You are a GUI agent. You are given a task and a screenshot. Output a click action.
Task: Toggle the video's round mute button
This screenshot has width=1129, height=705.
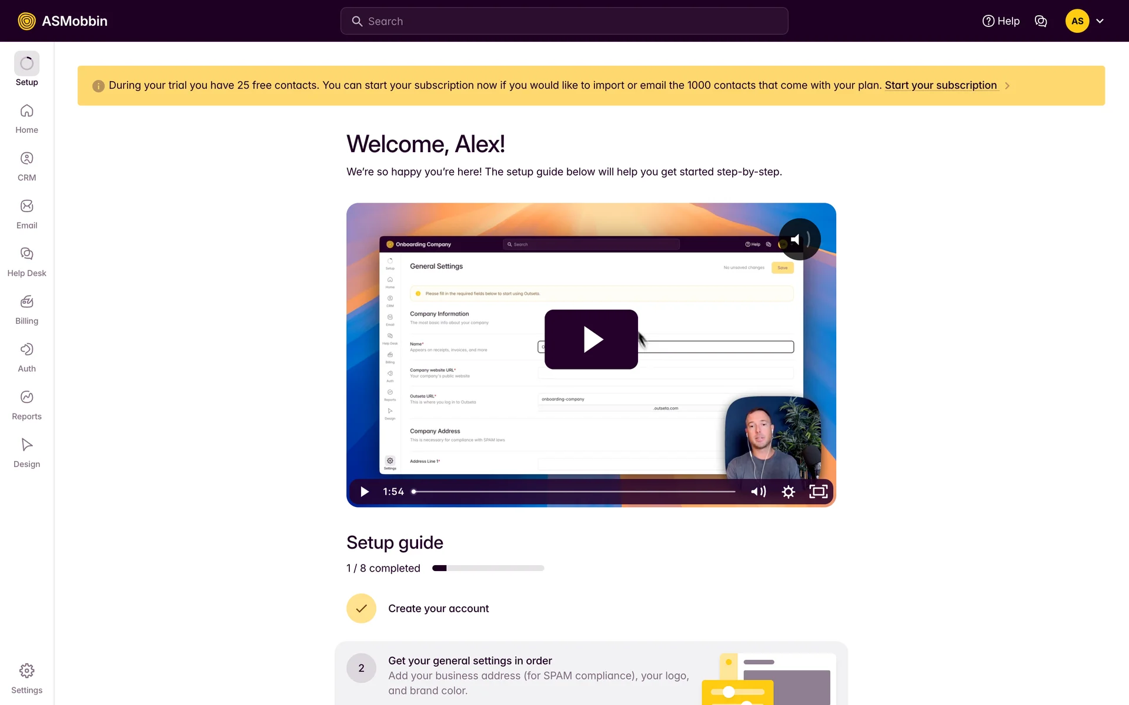[x=799, y=239]
